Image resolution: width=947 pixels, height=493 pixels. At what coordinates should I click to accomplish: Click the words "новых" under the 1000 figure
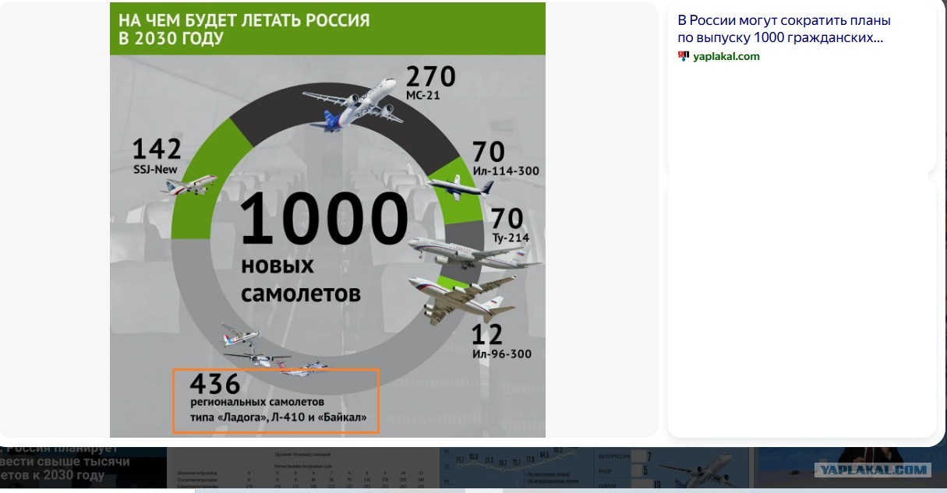[x=277, y=266]
